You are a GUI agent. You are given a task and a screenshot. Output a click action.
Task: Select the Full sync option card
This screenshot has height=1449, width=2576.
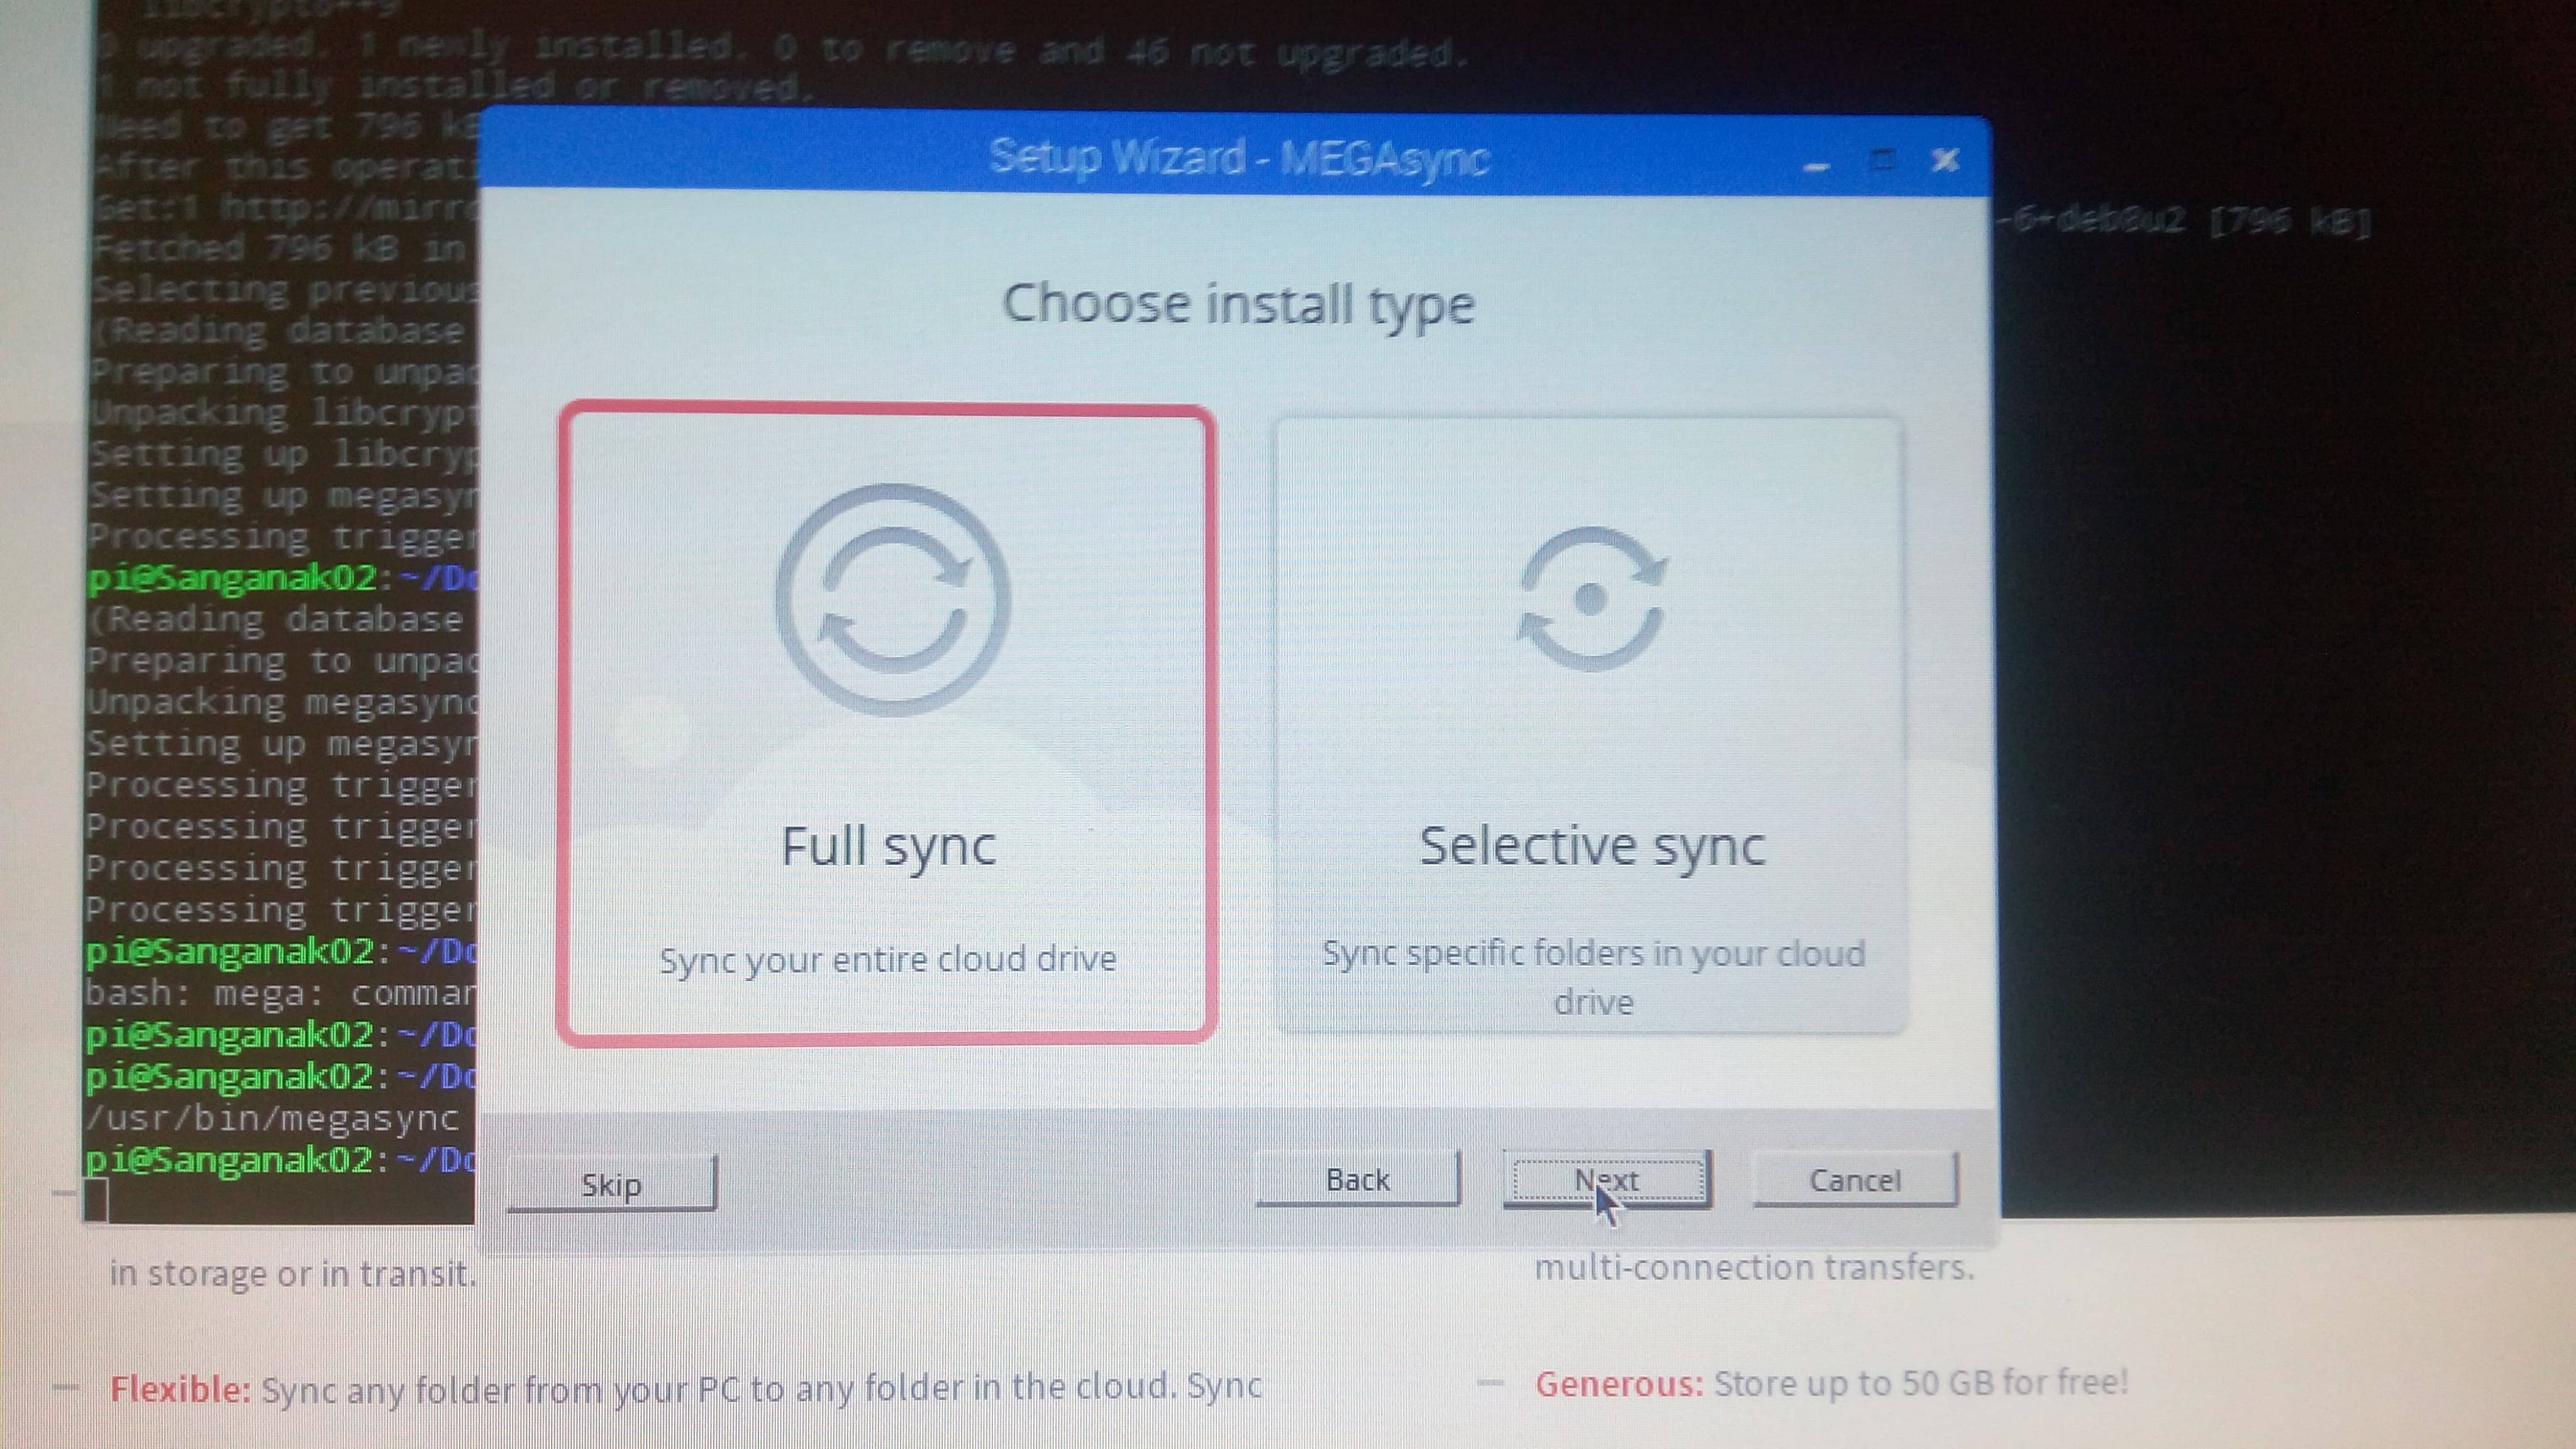tap(887, 723)
